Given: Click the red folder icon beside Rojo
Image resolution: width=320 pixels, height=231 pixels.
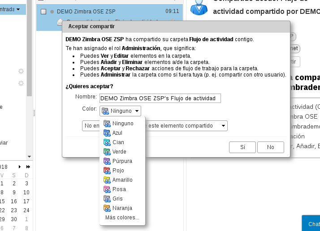Looking at the screenshot, I should pyautogui.click(x=107, y=171).
